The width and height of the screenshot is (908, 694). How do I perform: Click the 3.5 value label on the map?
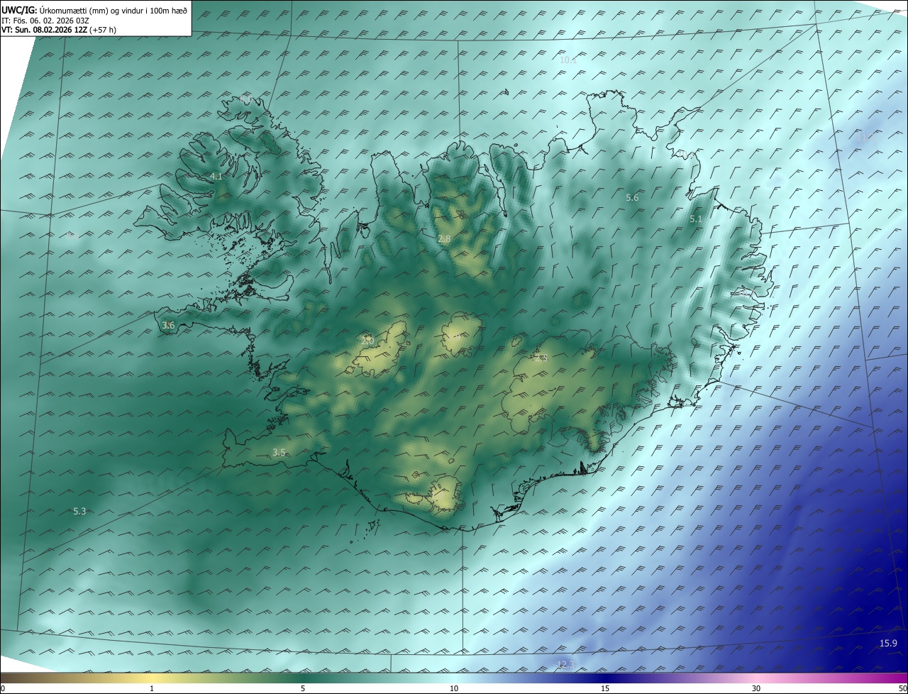tap(279, 453)
